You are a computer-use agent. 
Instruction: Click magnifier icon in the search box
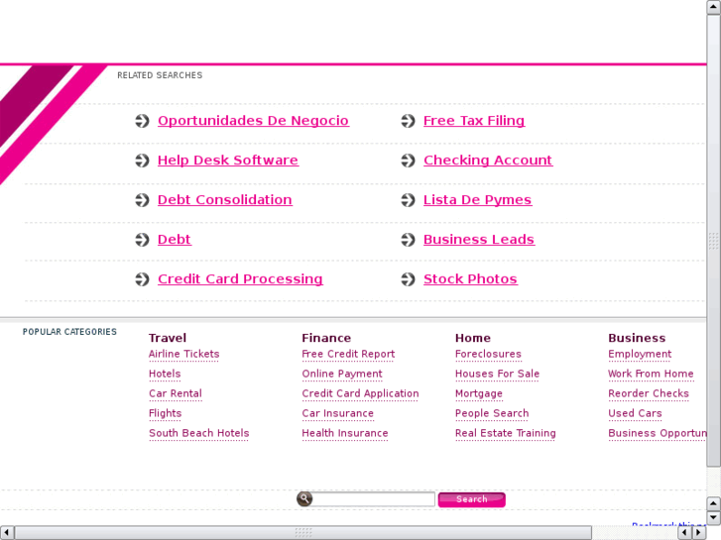pos(304,498)
